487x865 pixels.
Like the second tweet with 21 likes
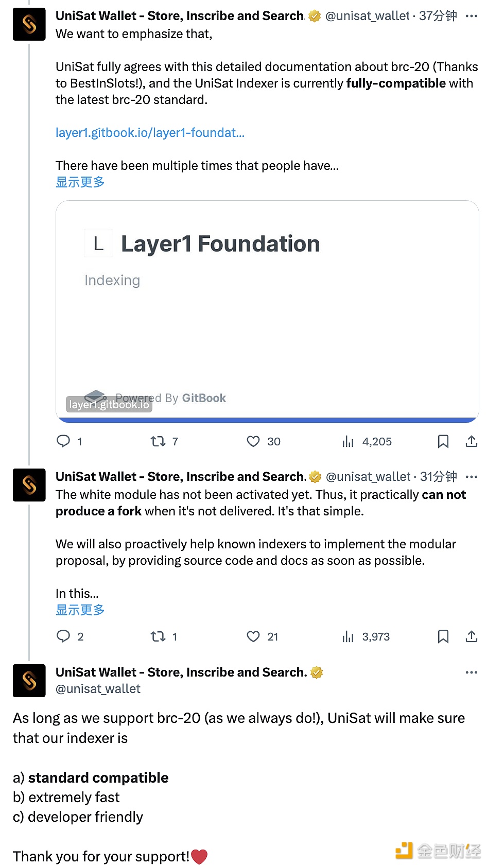coord(253,636)
